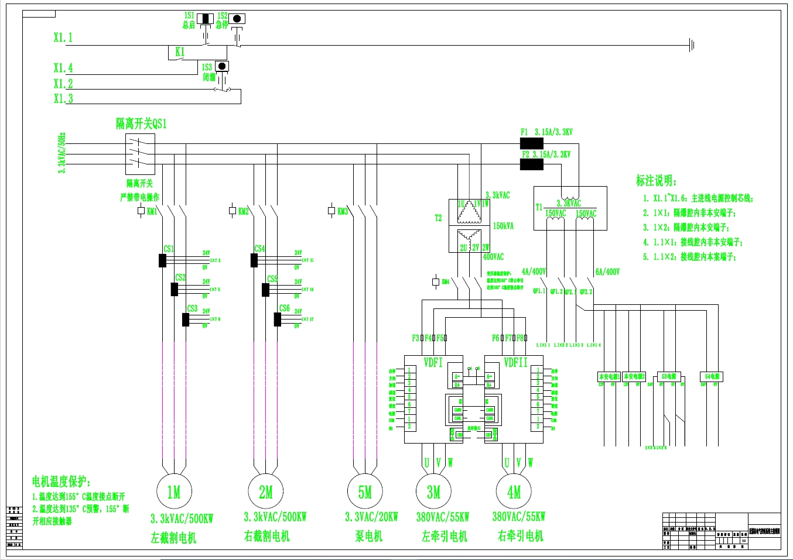The height and width of the screenshot is (560, 793).
Task: Select the 本安电源2 power supply box
Action: coord(634,377)
